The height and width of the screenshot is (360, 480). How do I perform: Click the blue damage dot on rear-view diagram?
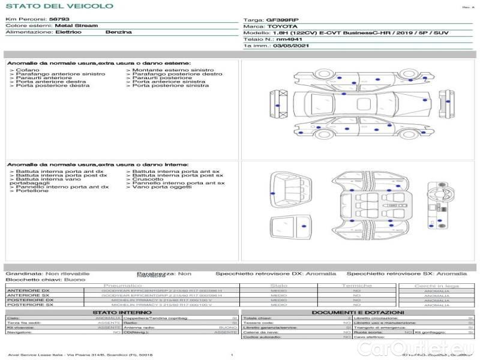448,101
